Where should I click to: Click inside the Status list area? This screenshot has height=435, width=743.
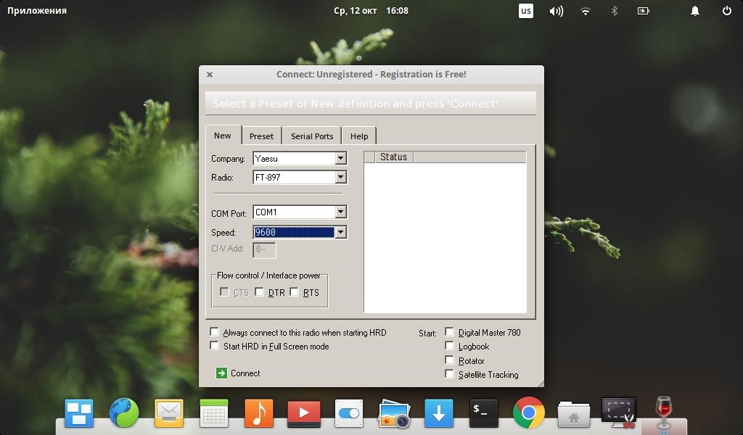coord(445,238)
